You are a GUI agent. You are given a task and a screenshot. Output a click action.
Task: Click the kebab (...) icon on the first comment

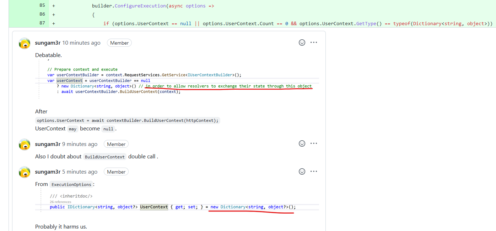314,42
